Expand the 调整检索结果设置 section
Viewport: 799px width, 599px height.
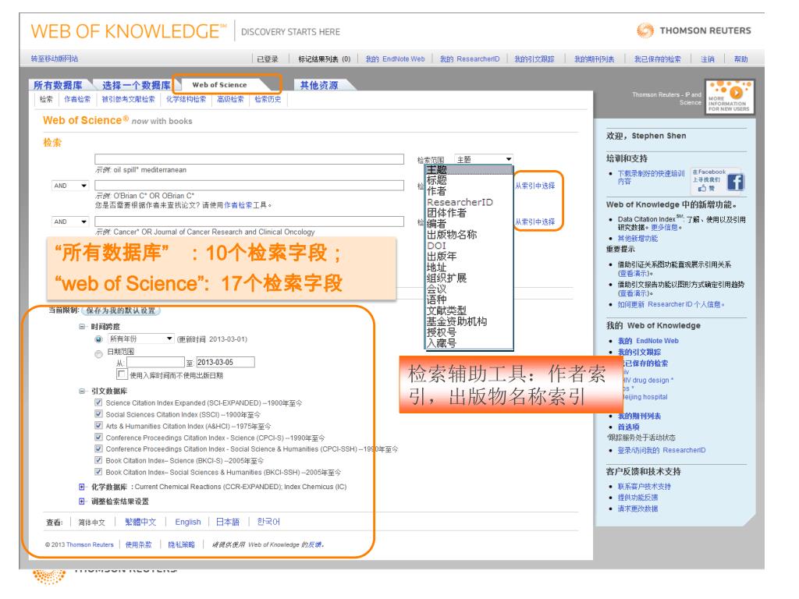[x=82, y=502]
